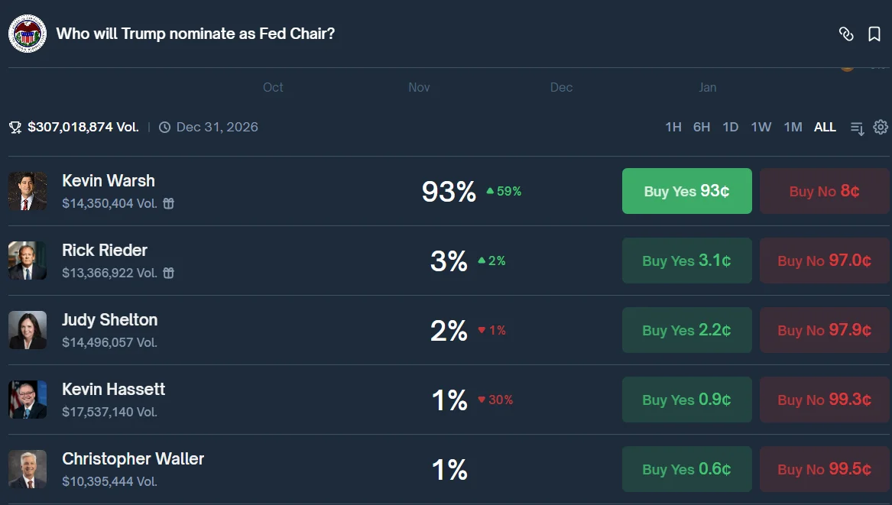
Task: Click the trophy icon by total volume
Action: 15,128
